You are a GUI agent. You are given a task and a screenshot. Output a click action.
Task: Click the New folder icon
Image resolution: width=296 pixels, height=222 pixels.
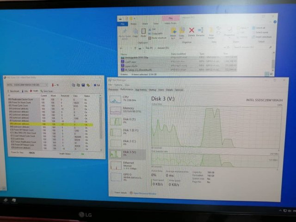212,31
